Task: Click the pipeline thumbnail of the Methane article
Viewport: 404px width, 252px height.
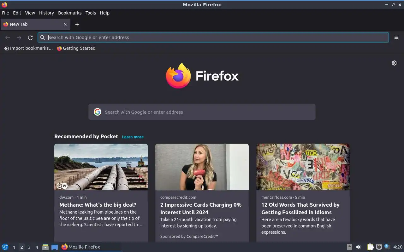Action: pos(101,167)
